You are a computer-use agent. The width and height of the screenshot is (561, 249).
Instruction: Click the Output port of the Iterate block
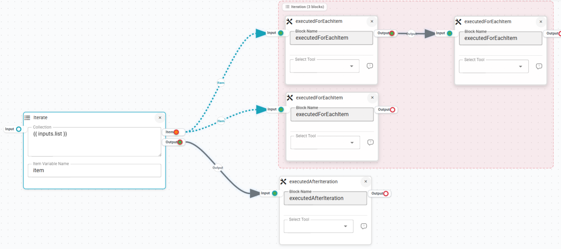pos(180,142)
